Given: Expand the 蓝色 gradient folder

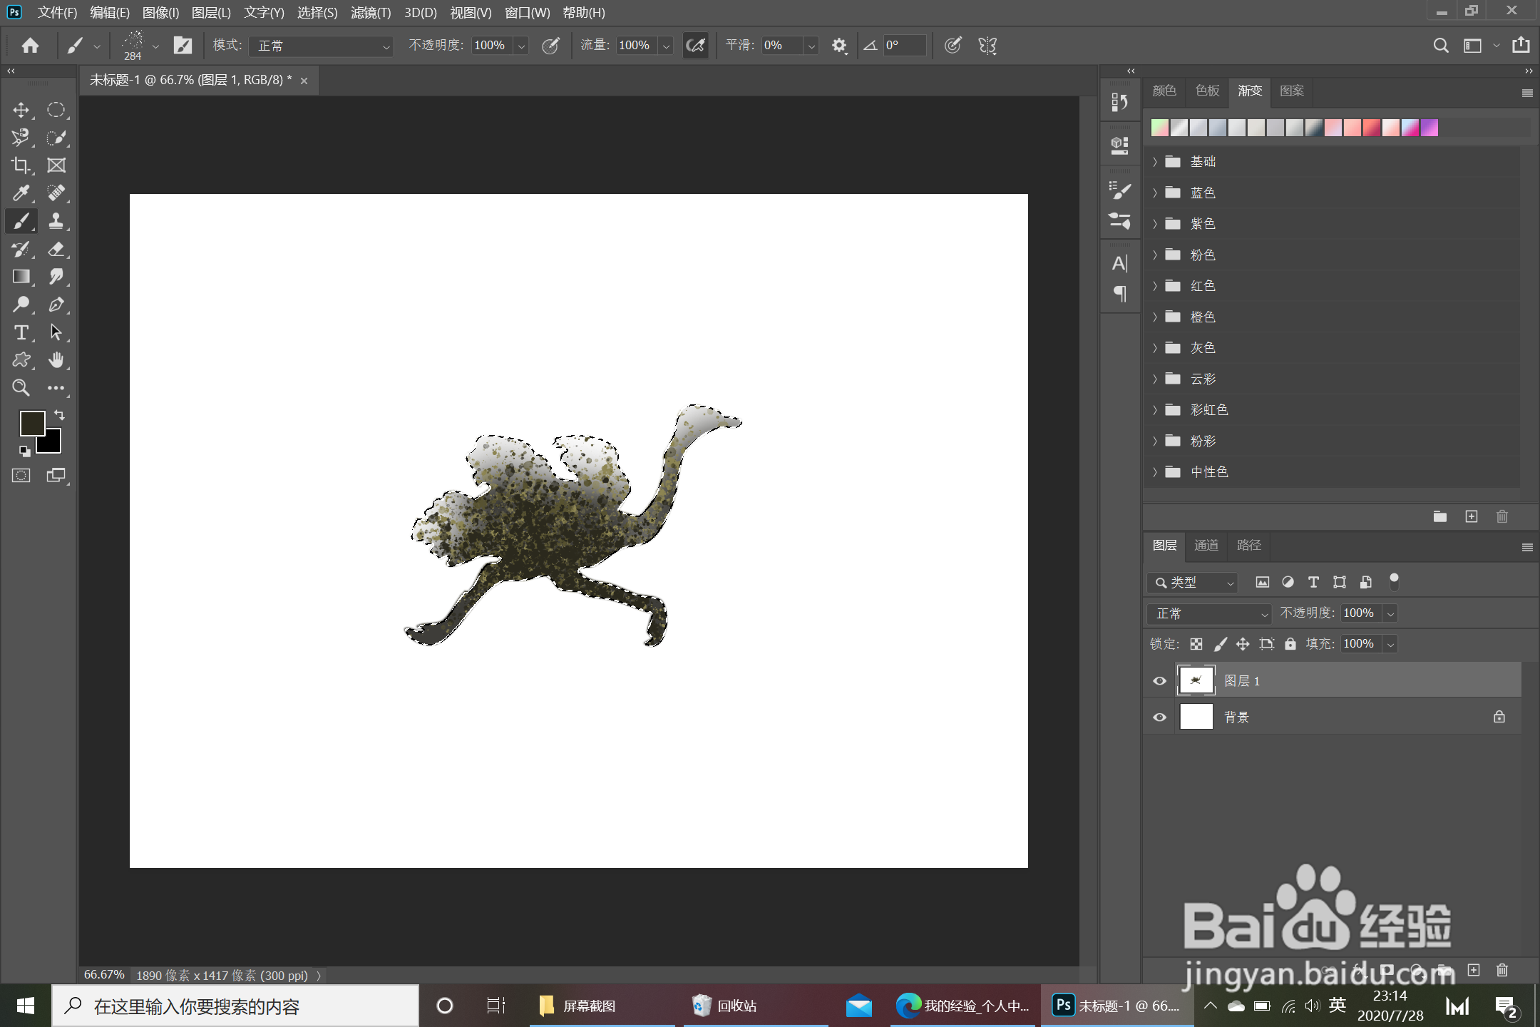Looking at the screenshot, I should (1155, 193).
